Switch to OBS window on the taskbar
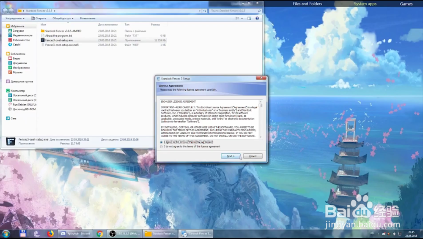Screen dimensions: 423x239 tap(124, 234)
